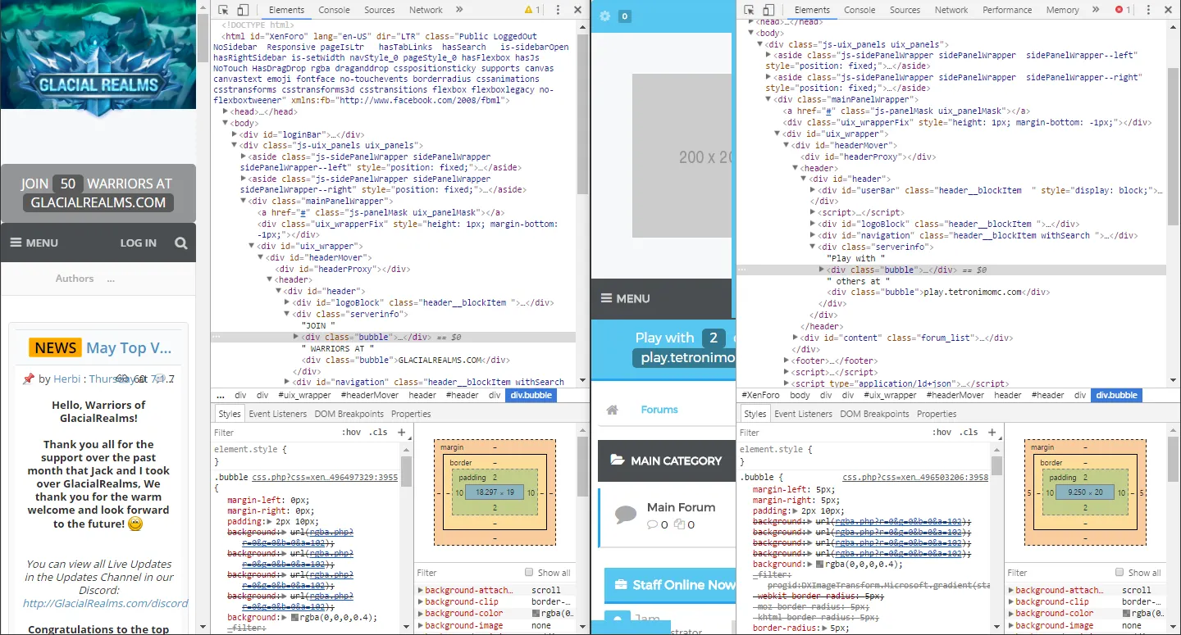This screenshot has width=1181, height=635.
Task: Click the home icon beside Forums
Action: click(x=612, y=410)
